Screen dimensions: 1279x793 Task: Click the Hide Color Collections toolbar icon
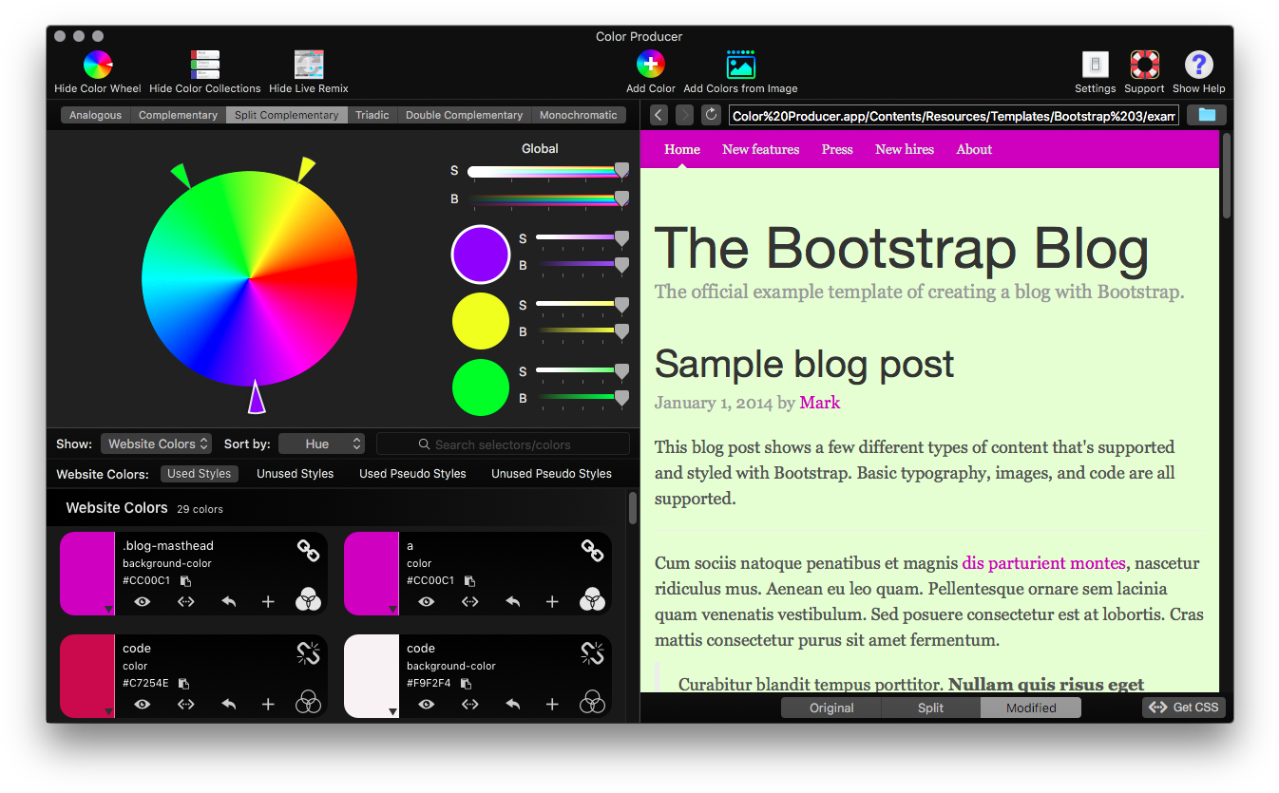coord(205,65)
